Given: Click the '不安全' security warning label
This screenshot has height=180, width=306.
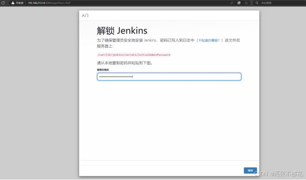Looking at the screenshot, I should [19, 3].
